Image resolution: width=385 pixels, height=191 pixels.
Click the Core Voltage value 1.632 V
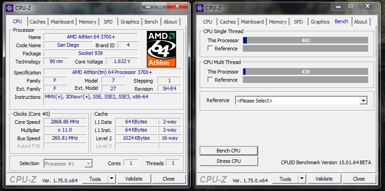pos(122,61)
